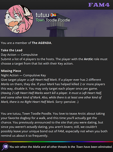Click Night Action — Compulsive Key line
This screenshot has width=113, height=152.
click(x=23, y=75)
